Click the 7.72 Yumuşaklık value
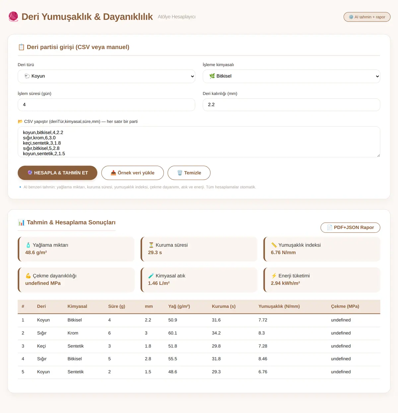The width and height of the screenshot is (398, 413). 263,320
